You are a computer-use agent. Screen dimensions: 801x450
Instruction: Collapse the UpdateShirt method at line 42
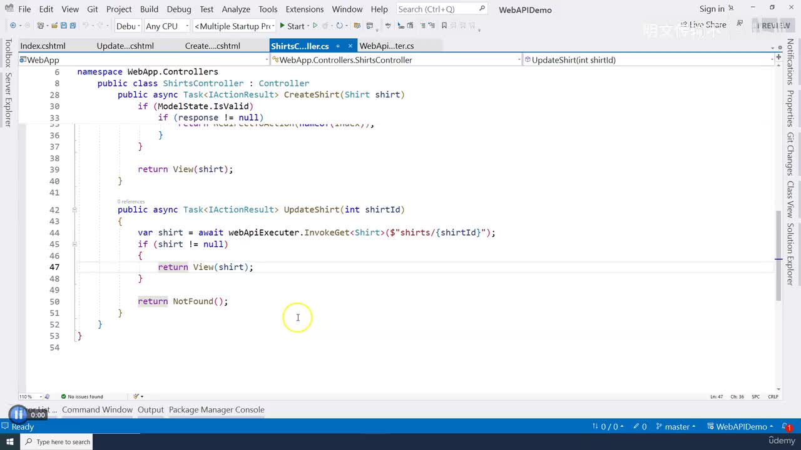click(x=74, y=210)
